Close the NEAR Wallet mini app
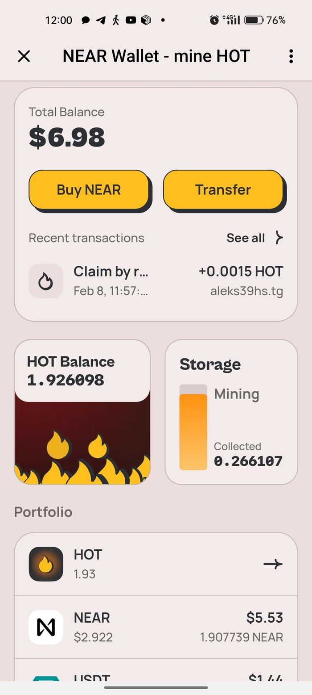 (24, 56)
